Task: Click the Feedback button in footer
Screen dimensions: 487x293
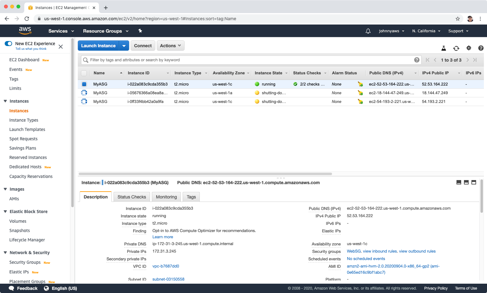Action: (x=23, y=288)
